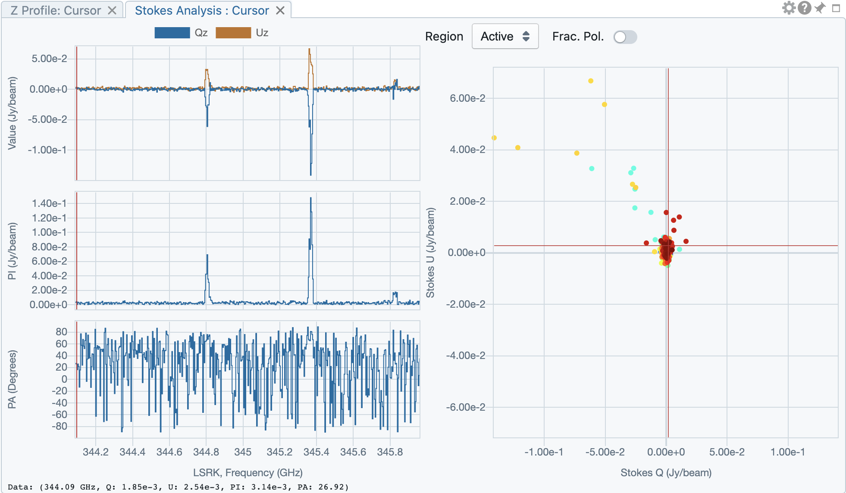This screenshot has height=493, width=846.
Task: Click a yellow point in the Q-U scatter plot
Action: pos(590,80)
